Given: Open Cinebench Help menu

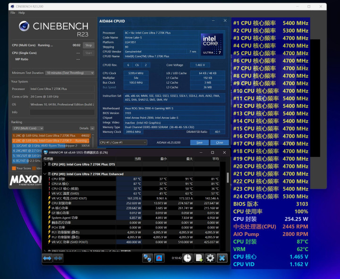Looking at the screenshot, I should (21, 13).
